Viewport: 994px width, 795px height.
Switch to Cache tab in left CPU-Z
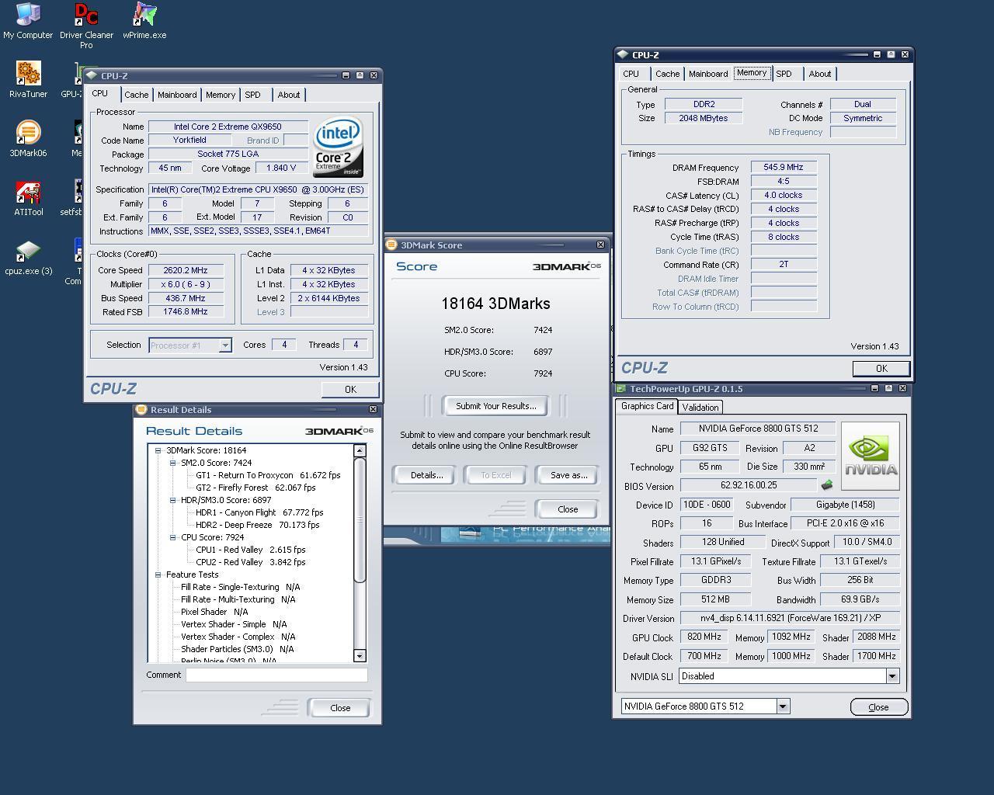pos(136,95)
